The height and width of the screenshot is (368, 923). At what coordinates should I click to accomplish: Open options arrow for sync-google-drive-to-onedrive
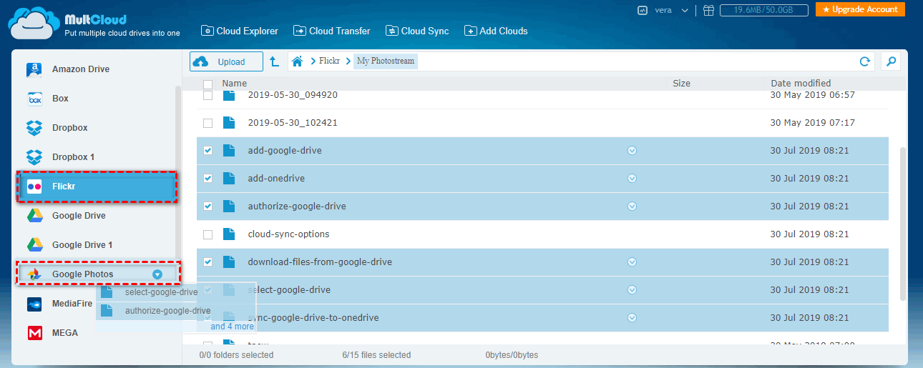632,318
